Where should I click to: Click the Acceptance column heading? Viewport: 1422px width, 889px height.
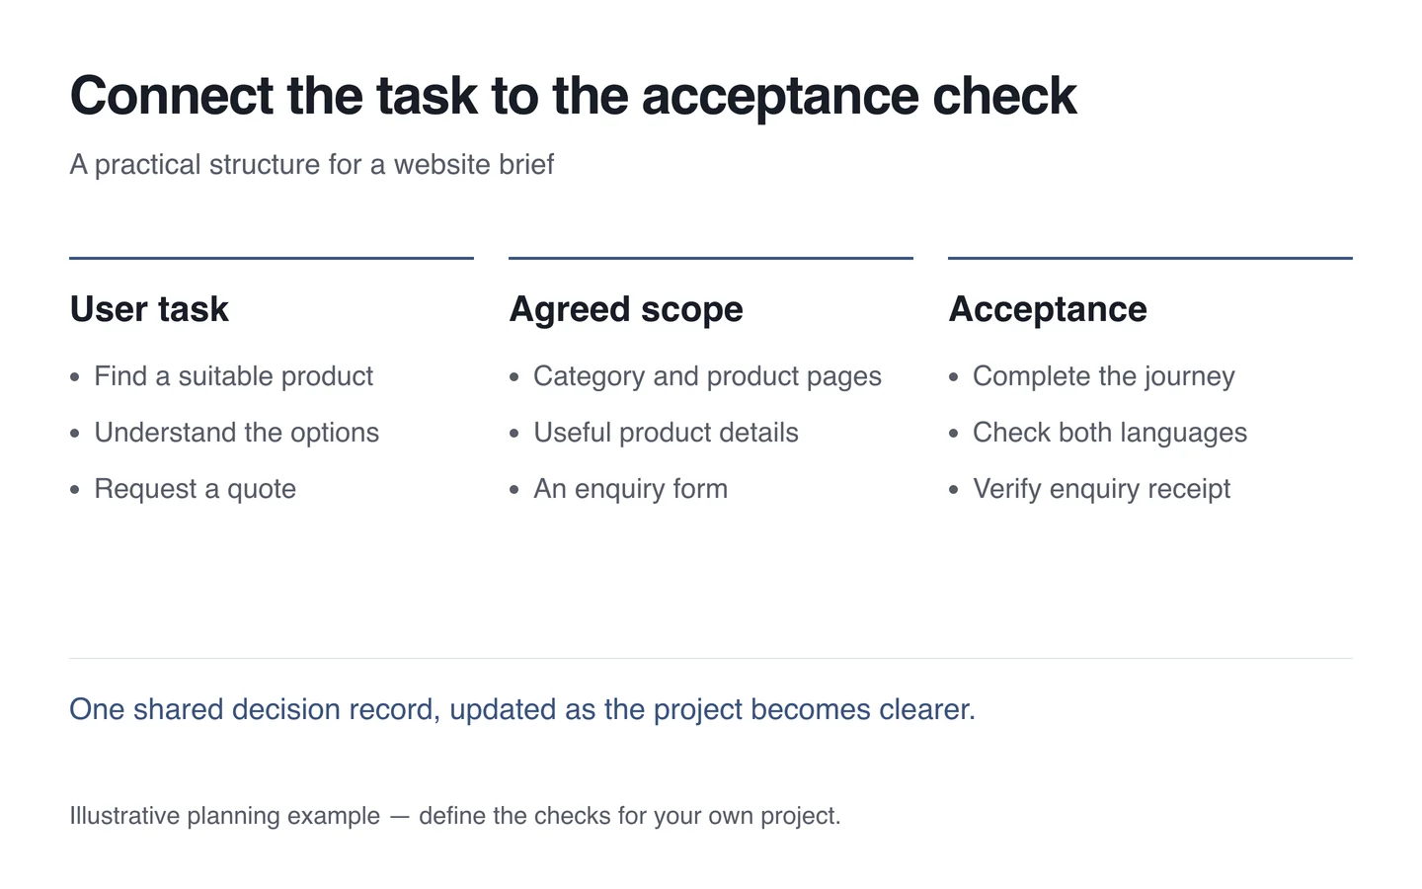[x=1048, y=309]
